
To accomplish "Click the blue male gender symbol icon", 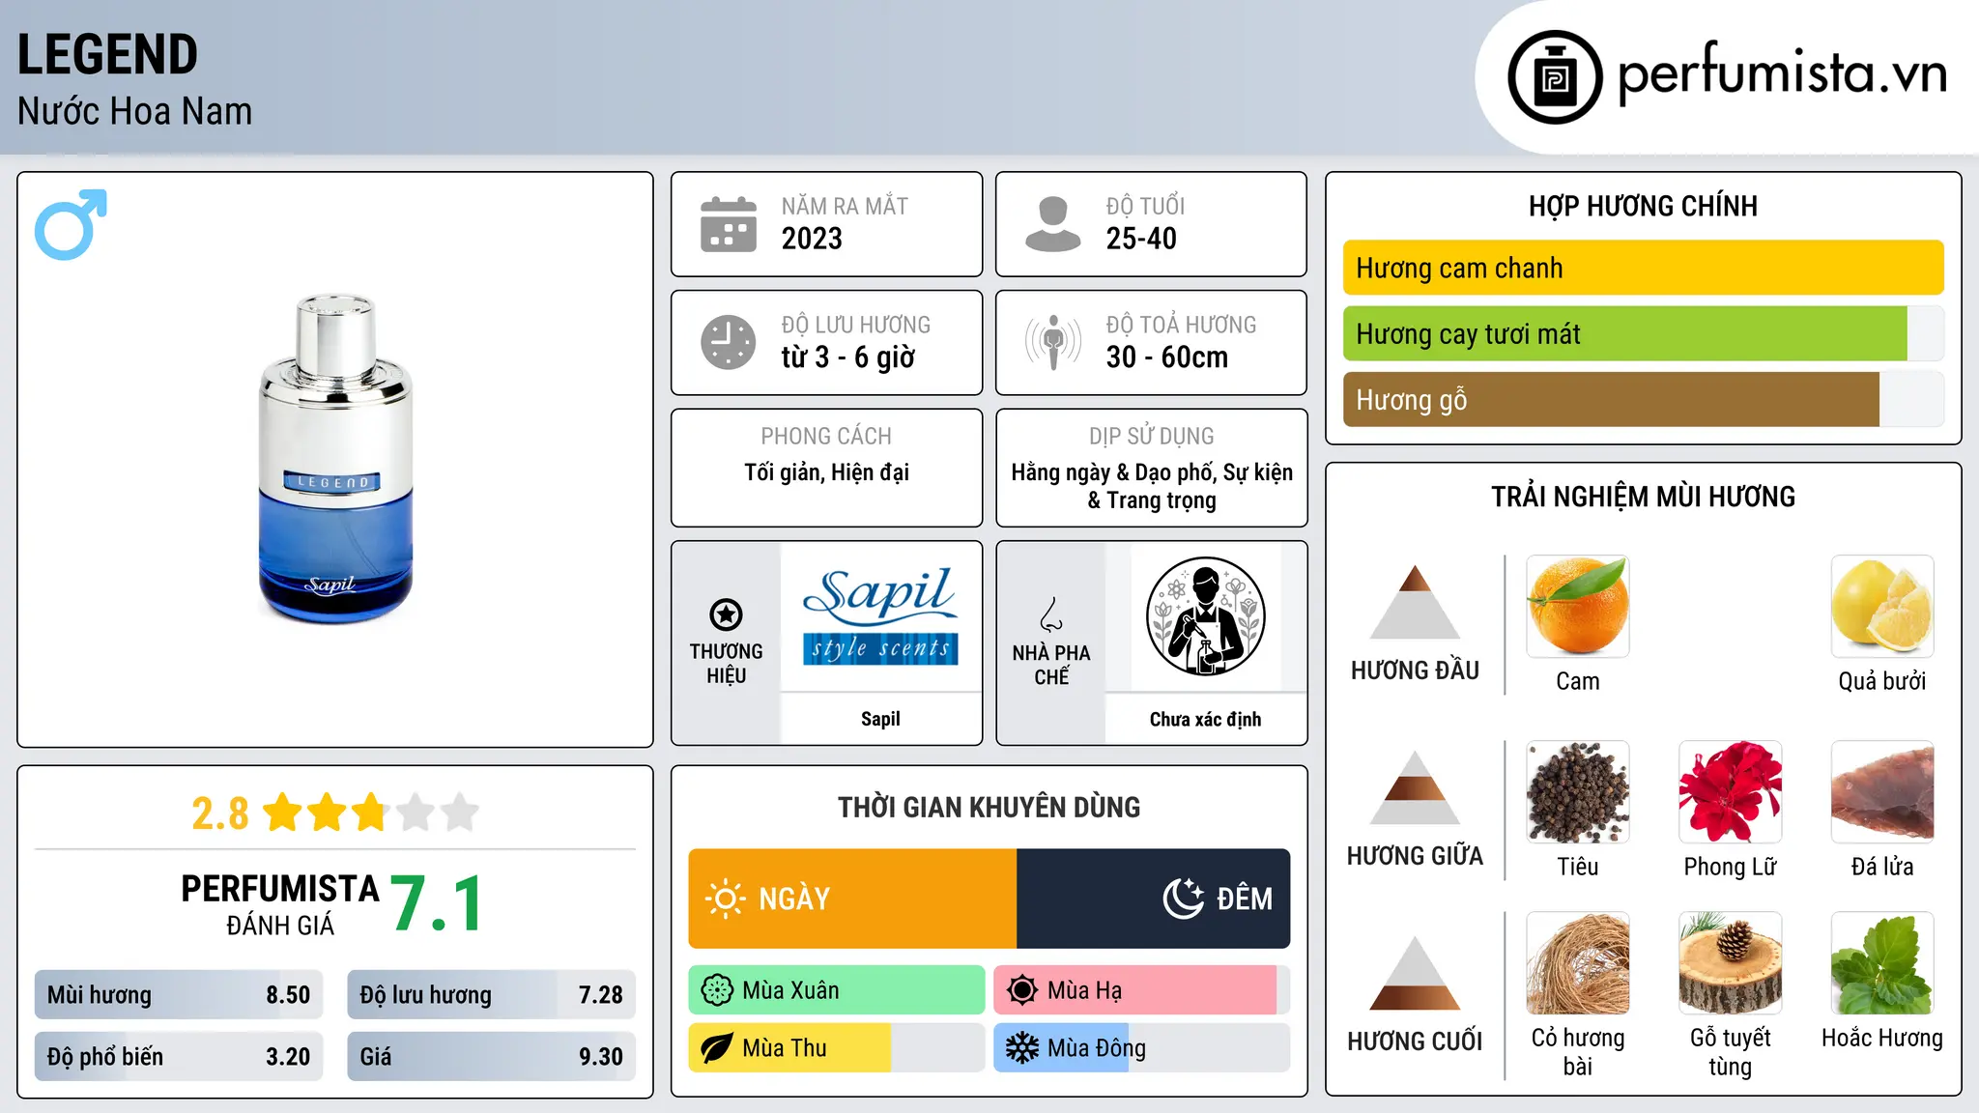I will tap(71, 224).
